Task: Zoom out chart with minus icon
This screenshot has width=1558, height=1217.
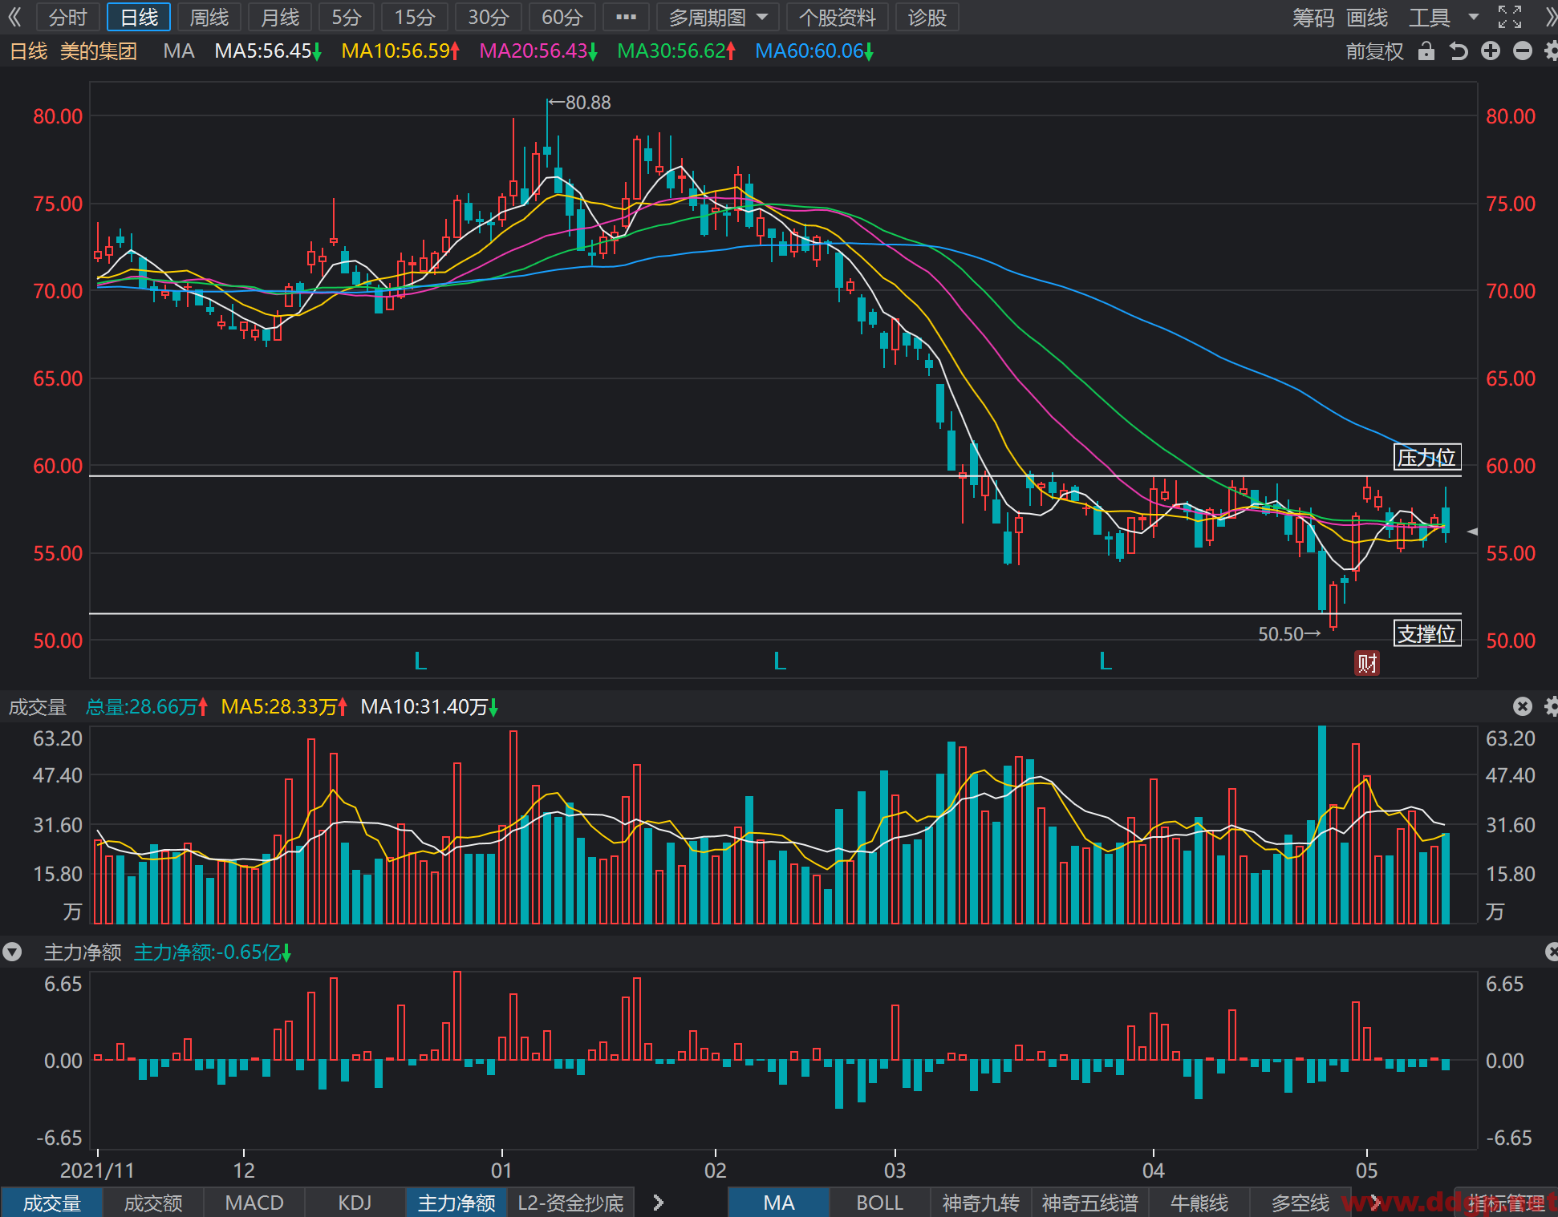Action: 1522,51
